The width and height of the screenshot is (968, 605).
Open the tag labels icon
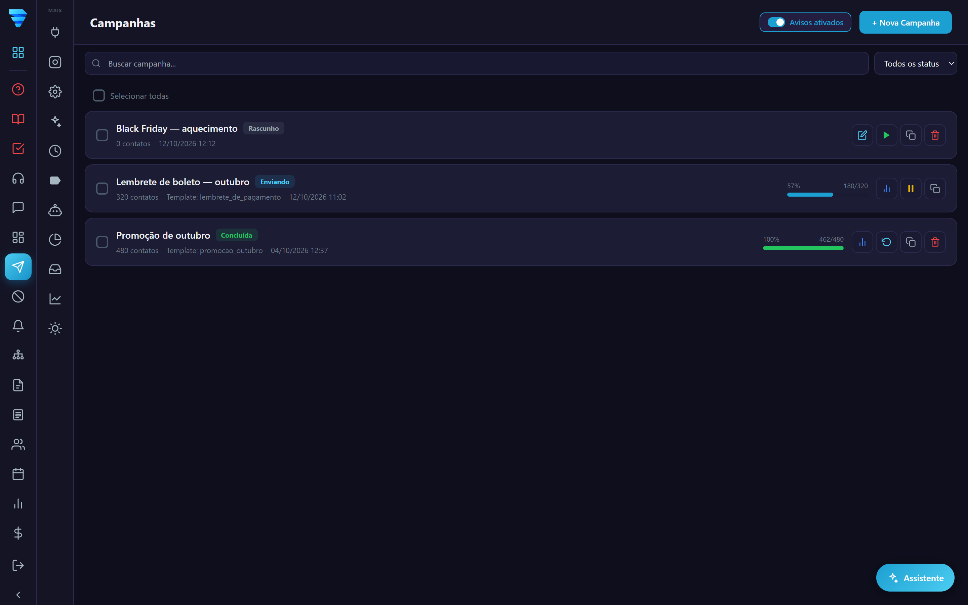55,180
